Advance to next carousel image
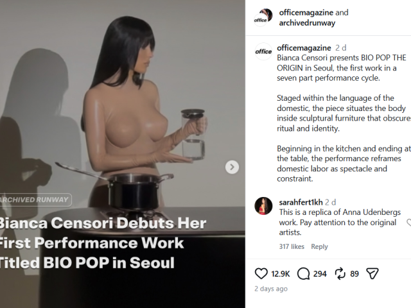 tap(232, 167)
